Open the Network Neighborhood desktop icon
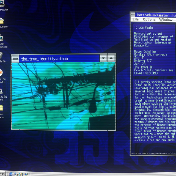This screenshot has width=176, height=176. [x=2, y=38]
